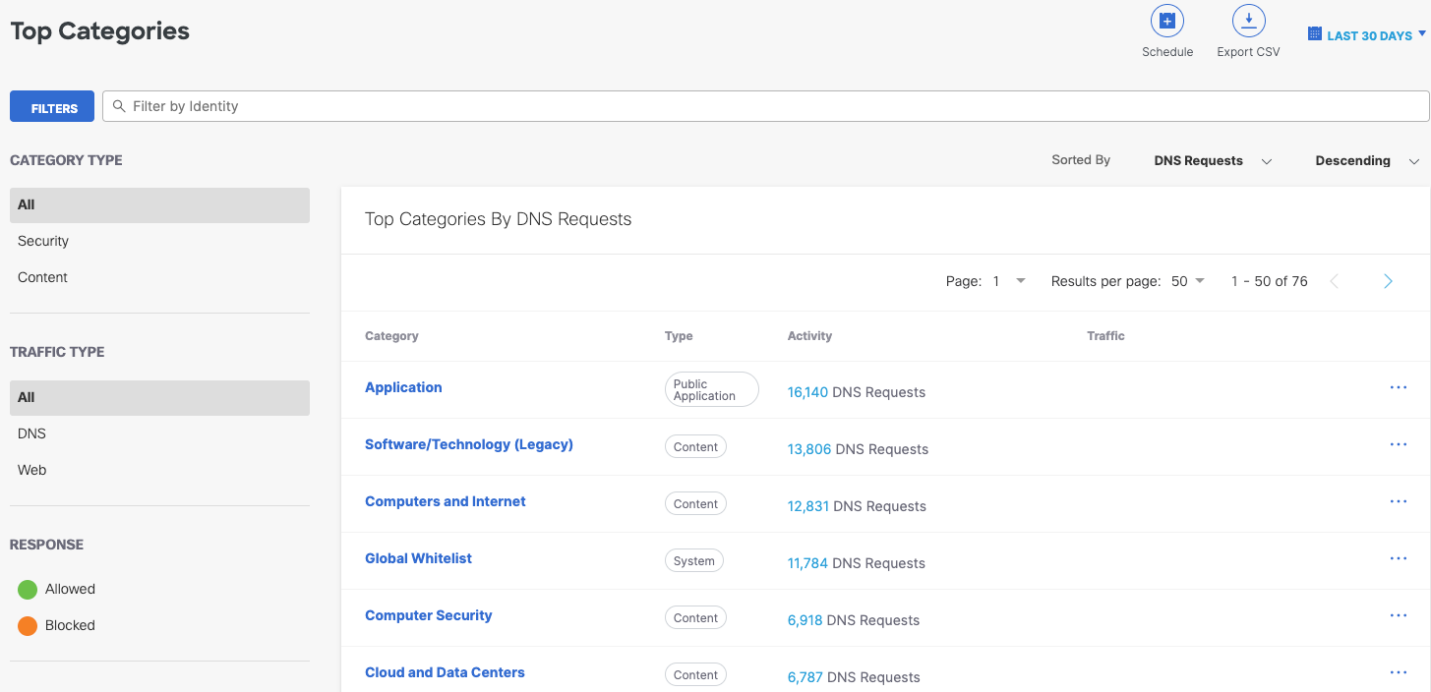
Task: Click the System type badge for Global Whitelist
Action: [694, 560]
